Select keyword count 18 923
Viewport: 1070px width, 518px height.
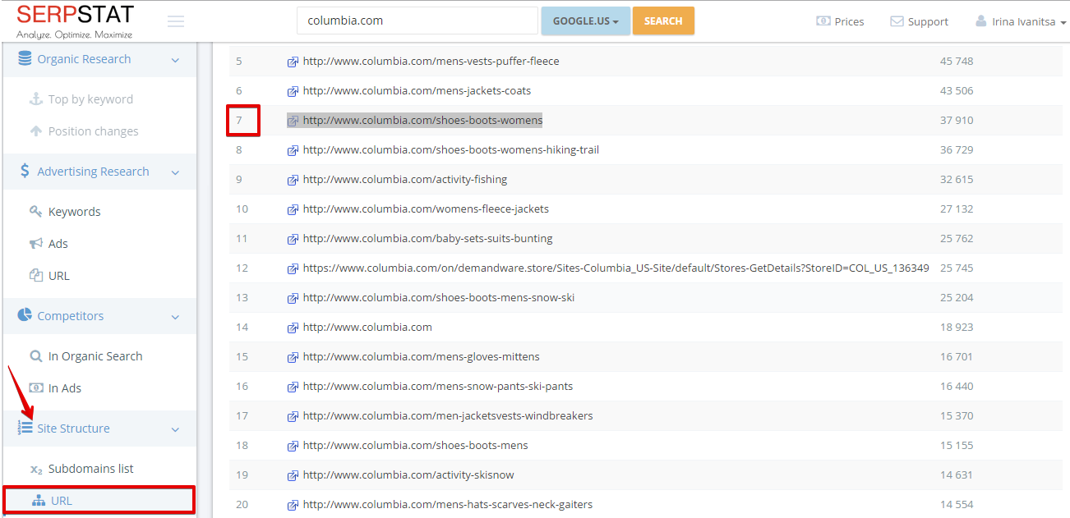coord(957,328)
